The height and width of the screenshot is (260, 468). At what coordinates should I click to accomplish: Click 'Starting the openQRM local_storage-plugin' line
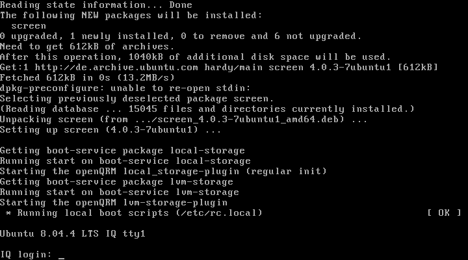click(x=162, y=171)
